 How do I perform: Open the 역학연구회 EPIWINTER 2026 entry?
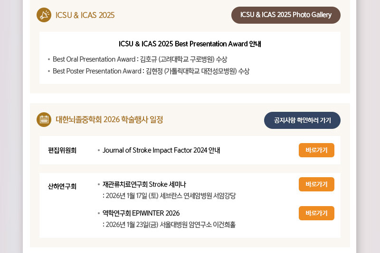(141, 213)
